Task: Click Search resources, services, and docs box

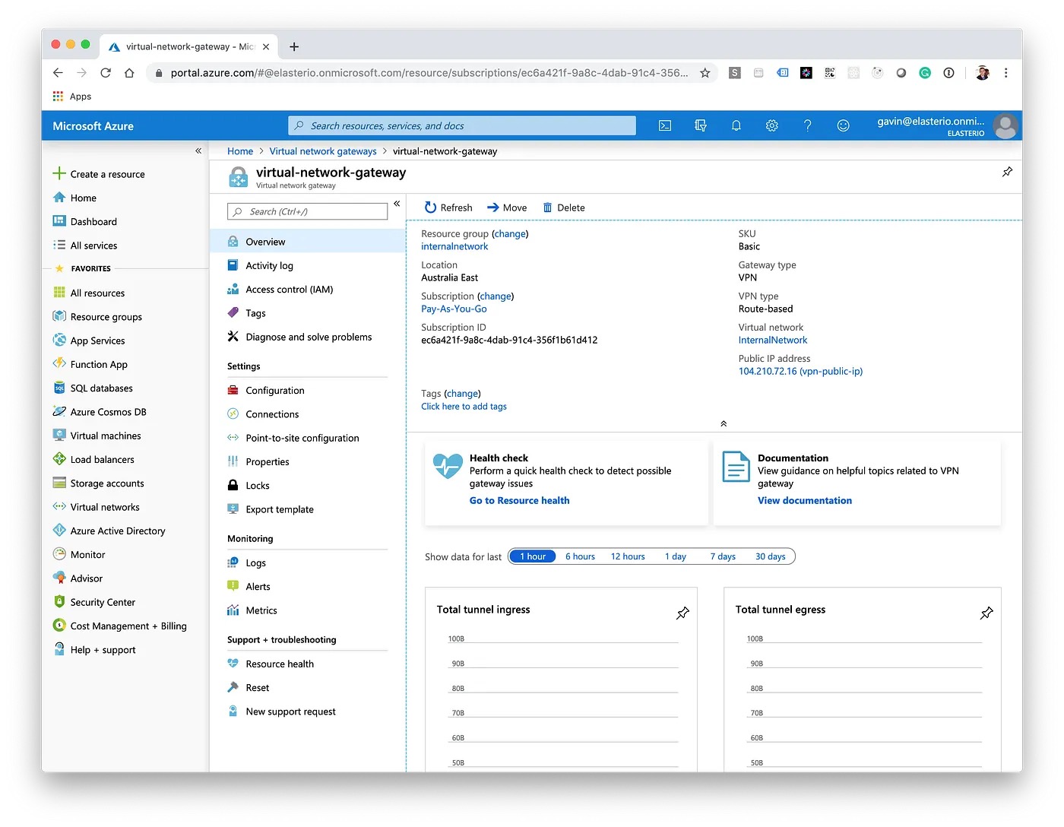Action: [x=462, y=126]
